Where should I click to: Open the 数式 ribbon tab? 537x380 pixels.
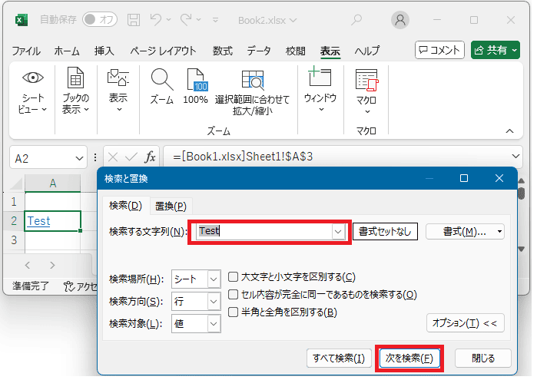(x=223, y=51)
